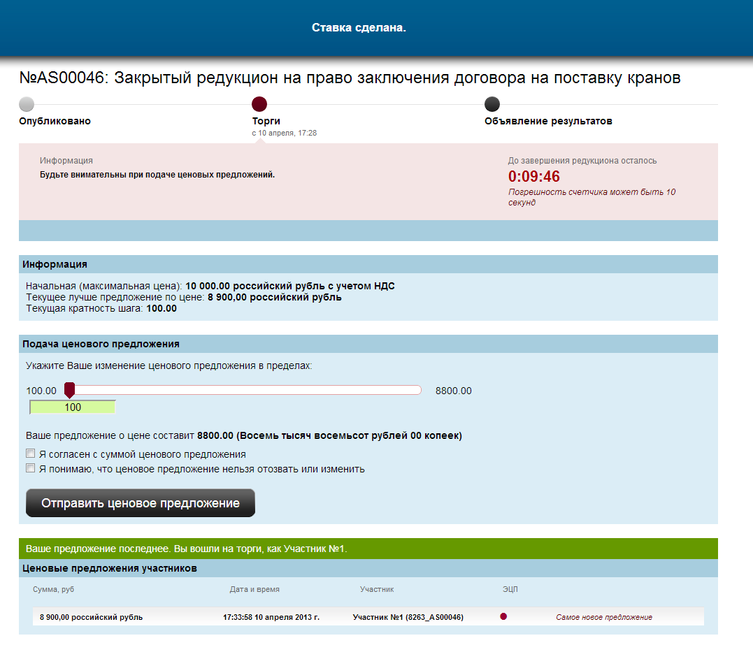Click the 'Ставка сделана.' banner text
Screen dimensions: 753x652
(x=359, y=27)
